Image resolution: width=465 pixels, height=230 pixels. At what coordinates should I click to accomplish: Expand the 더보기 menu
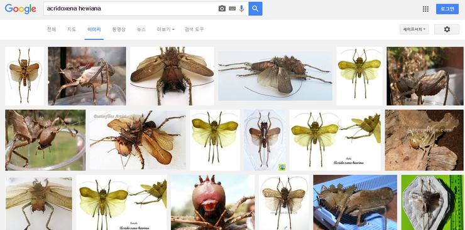[165, 29]
